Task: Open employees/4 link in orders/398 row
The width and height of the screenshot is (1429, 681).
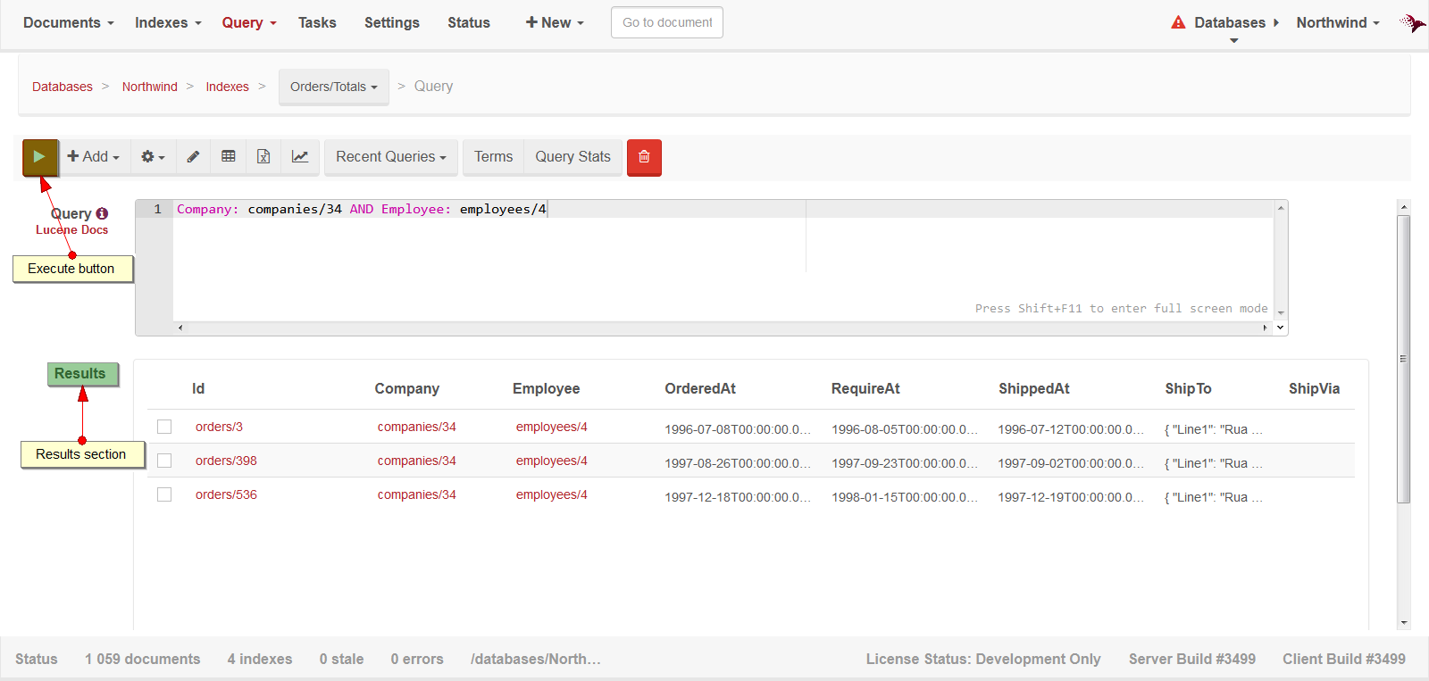Action: pos(552,461)
